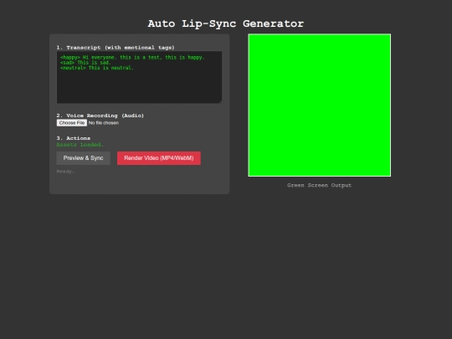Screen dimensions: 452x339
Task: Place cursor on the <happy> transcript line
Action: [132, 58]
